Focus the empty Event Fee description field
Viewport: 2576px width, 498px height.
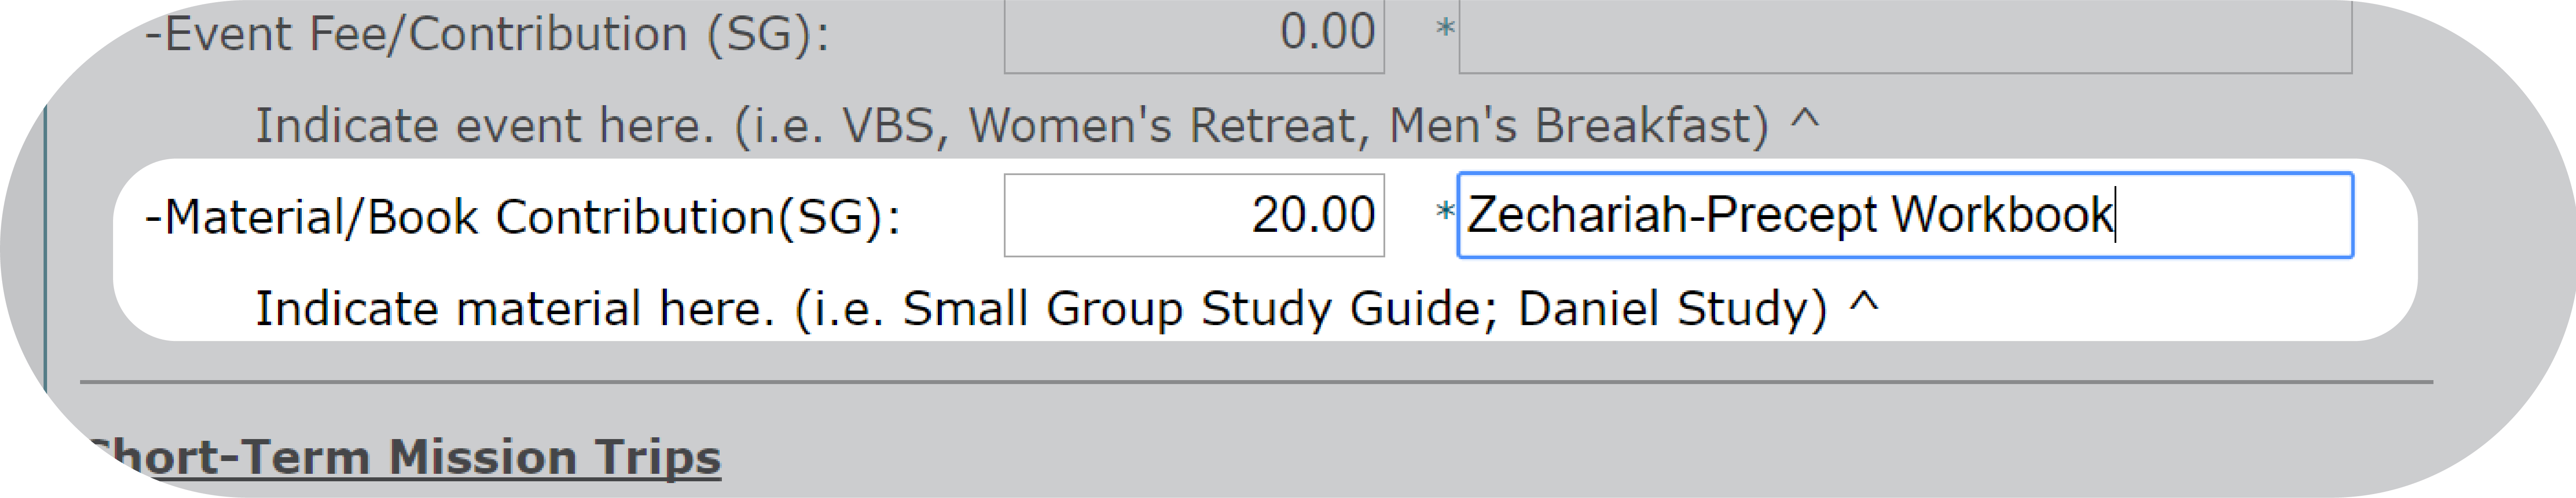[1905, 36]
